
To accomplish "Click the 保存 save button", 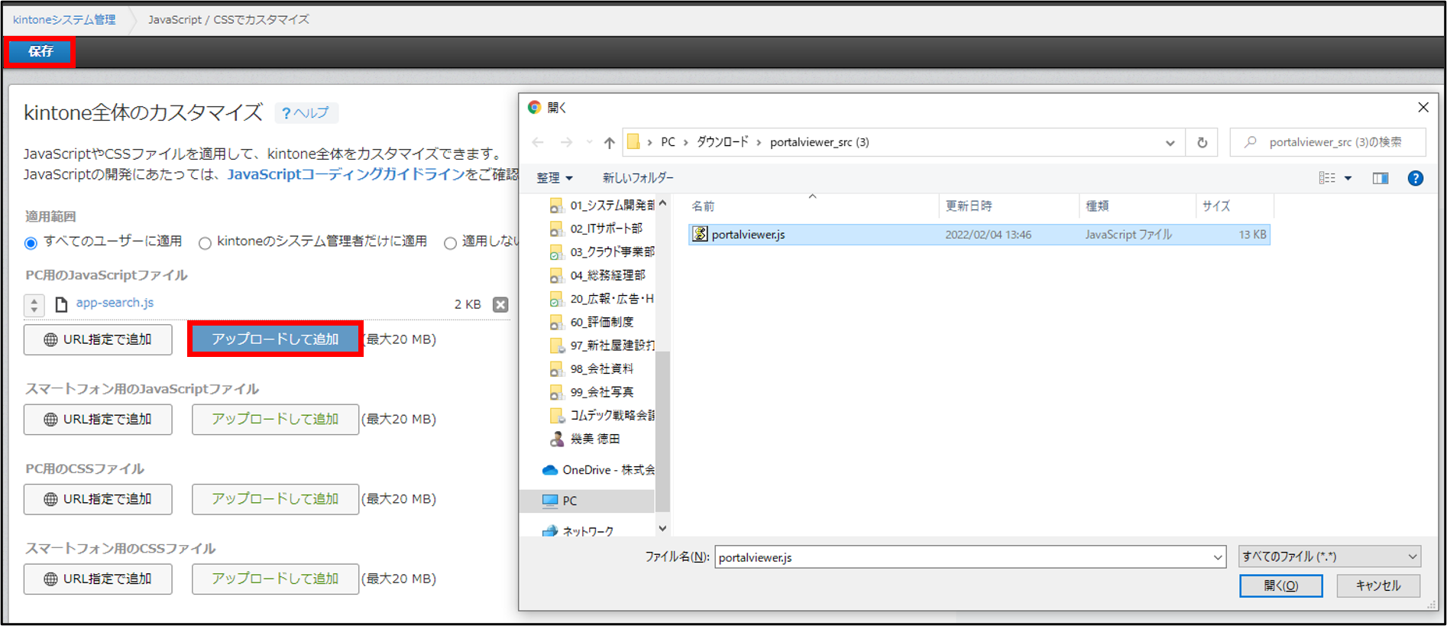I will coord(40,51).
